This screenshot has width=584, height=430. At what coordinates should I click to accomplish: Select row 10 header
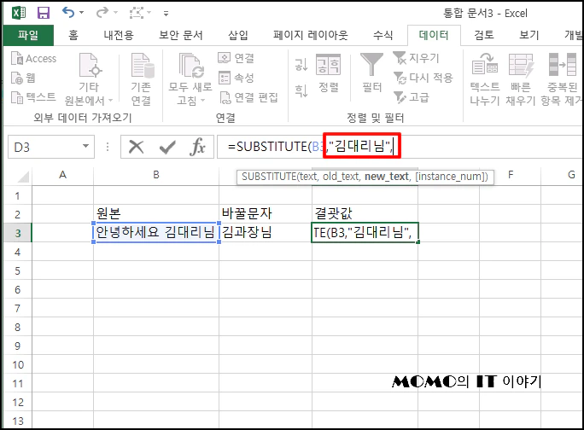click(18, 364)
